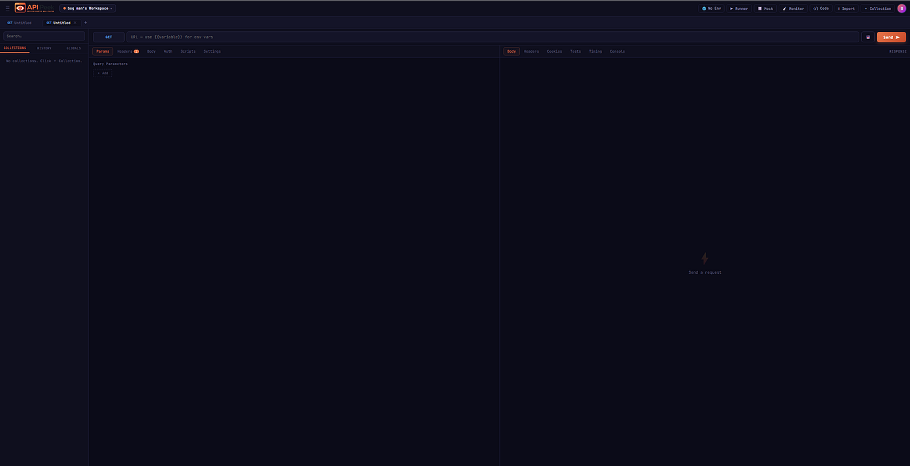
Task: Open the Auth tab
Action: coord(168,51)
